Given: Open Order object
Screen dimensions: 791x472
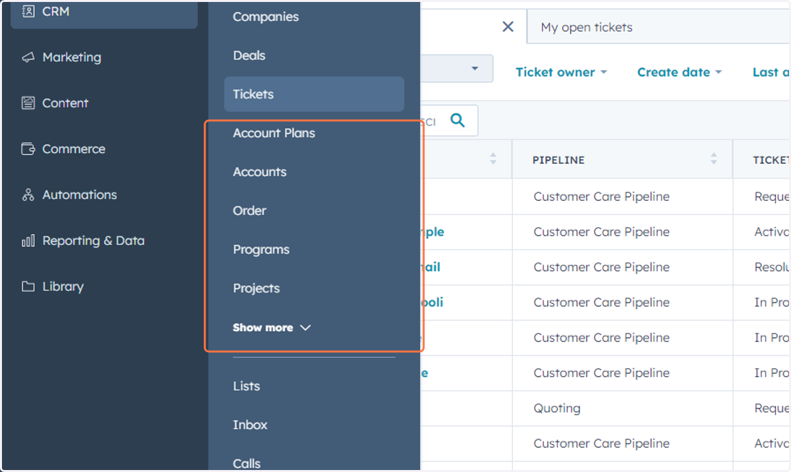Looking at the screenshot, I should [250, 211].
